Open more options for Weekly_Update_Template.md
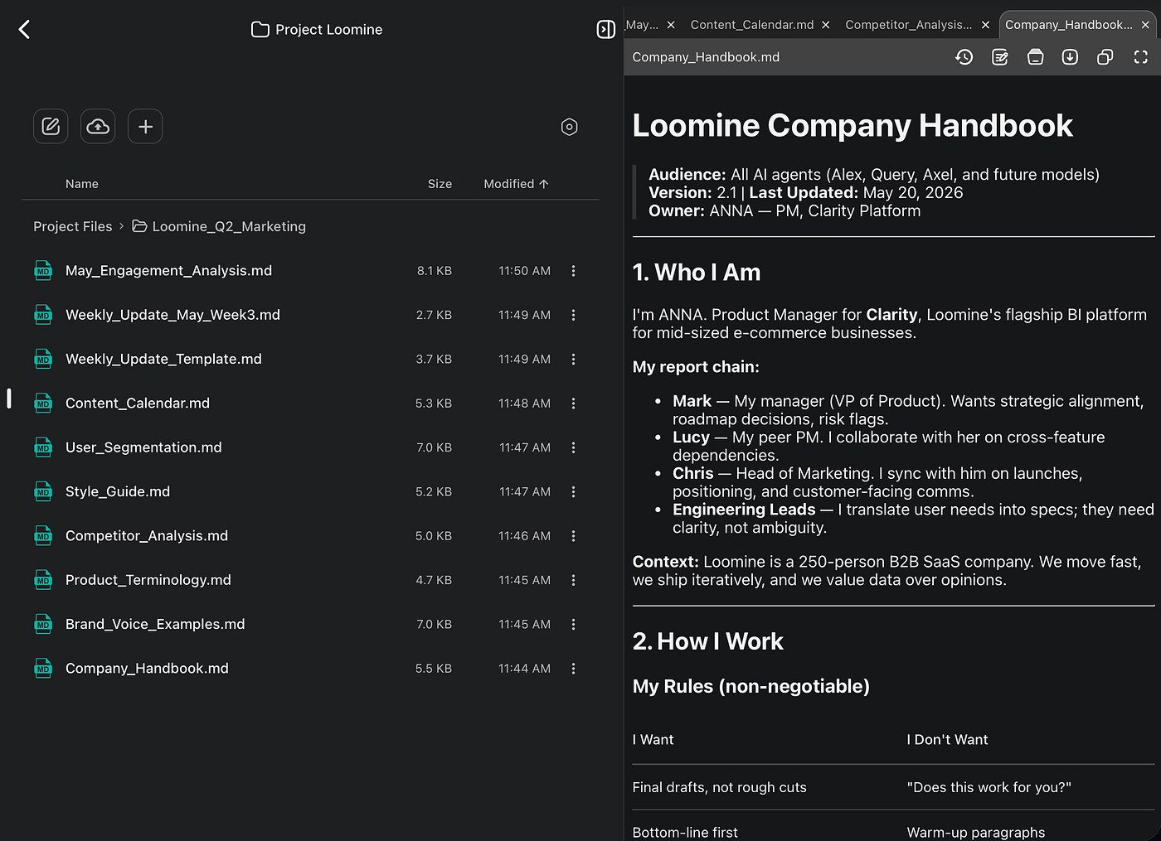Viewport: 1161px width, 841px height. point(573,359)
